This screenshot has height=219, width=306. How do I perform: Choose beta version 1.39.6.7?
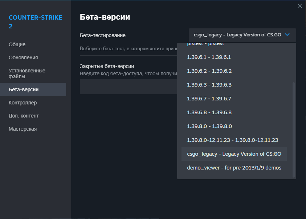coord(234,99)
